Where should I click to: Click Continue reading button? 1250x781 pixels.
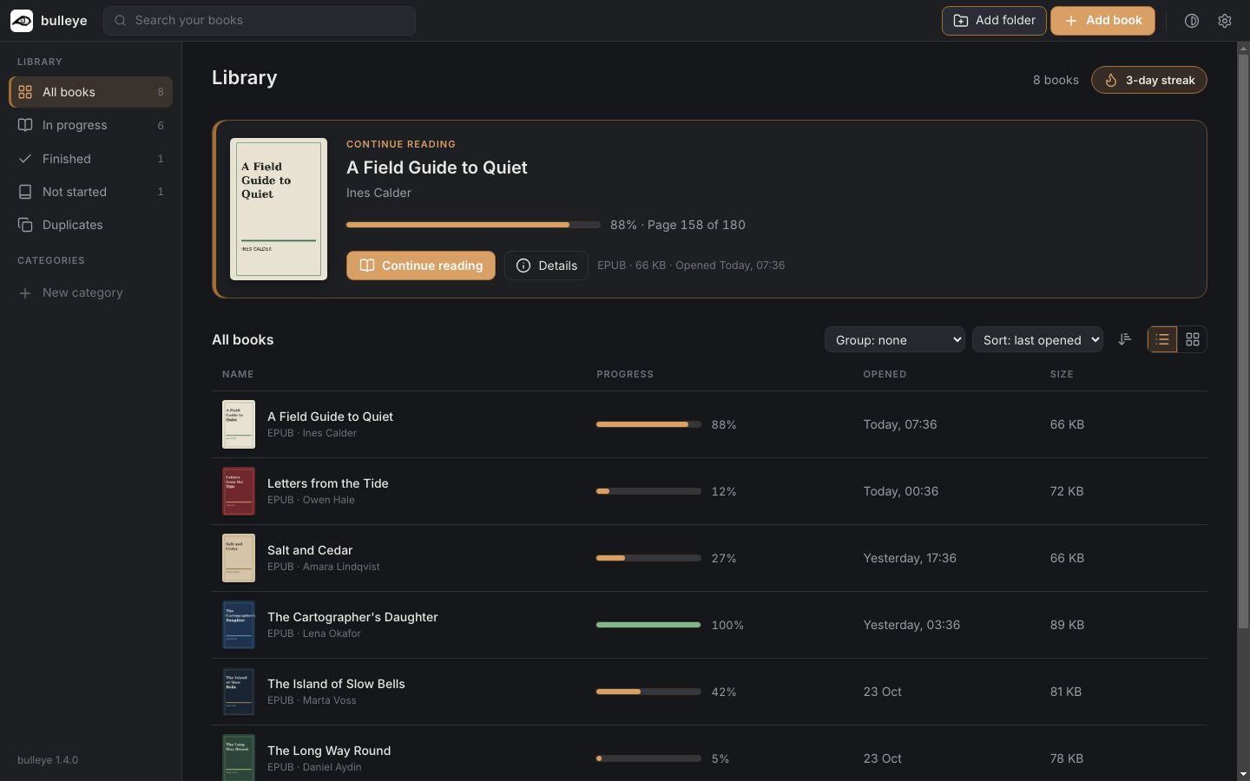(421, 266)
